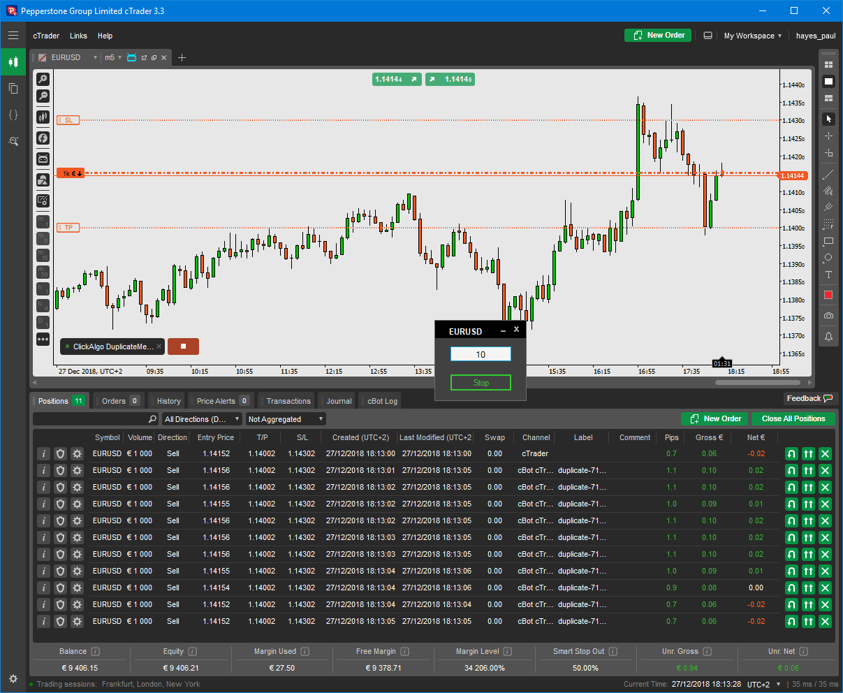Click the 1.1414 sell quick-trade button

pyautogui.click(x=397, y=80)
